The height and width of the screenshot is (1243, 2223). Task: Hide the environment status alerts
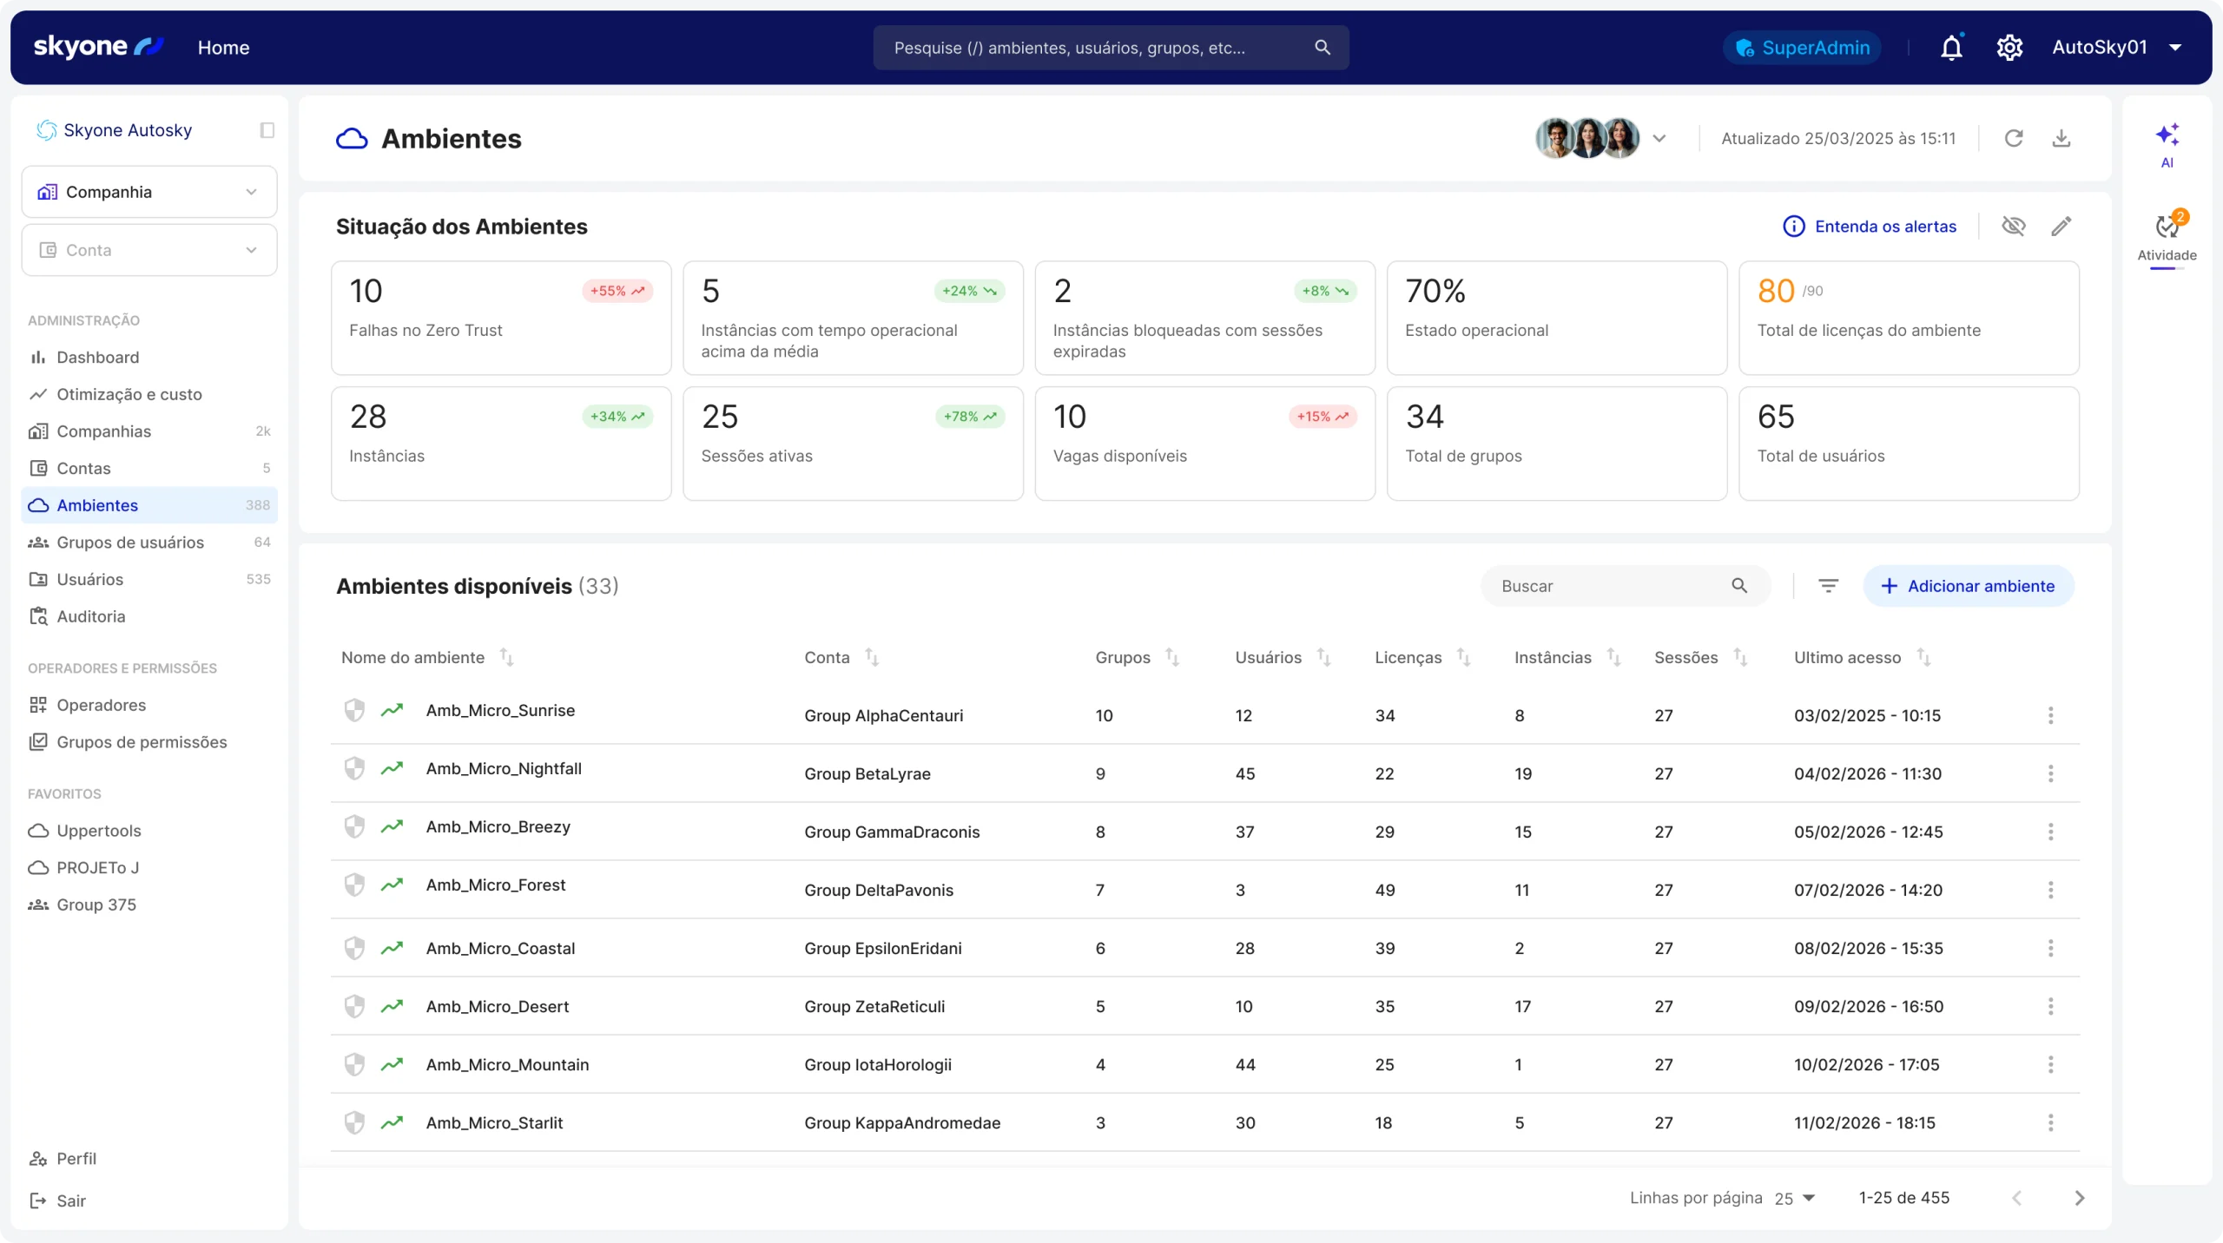[2013, 227]
